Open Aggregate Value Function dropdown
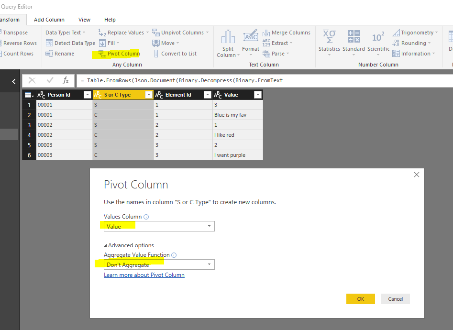 click(159, 264)
